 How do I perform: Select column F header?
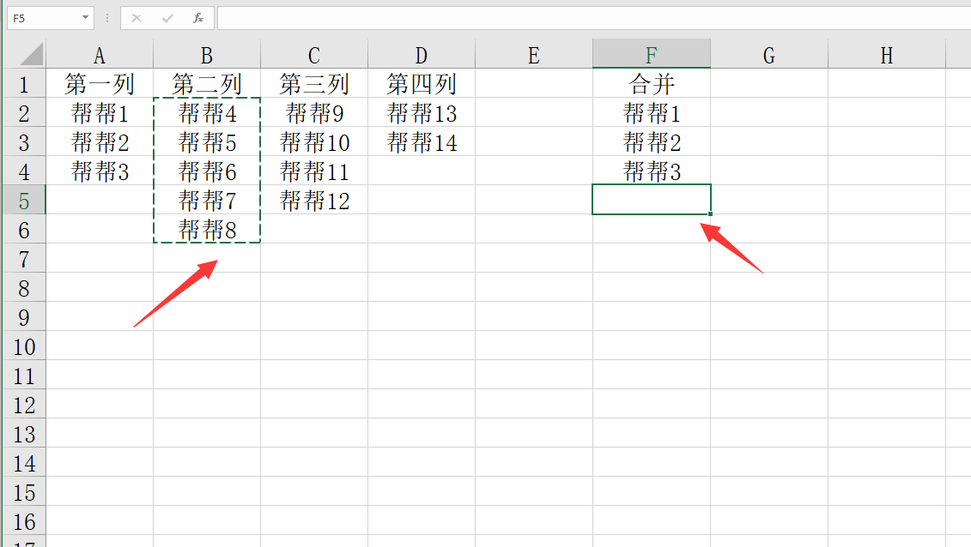652,54
